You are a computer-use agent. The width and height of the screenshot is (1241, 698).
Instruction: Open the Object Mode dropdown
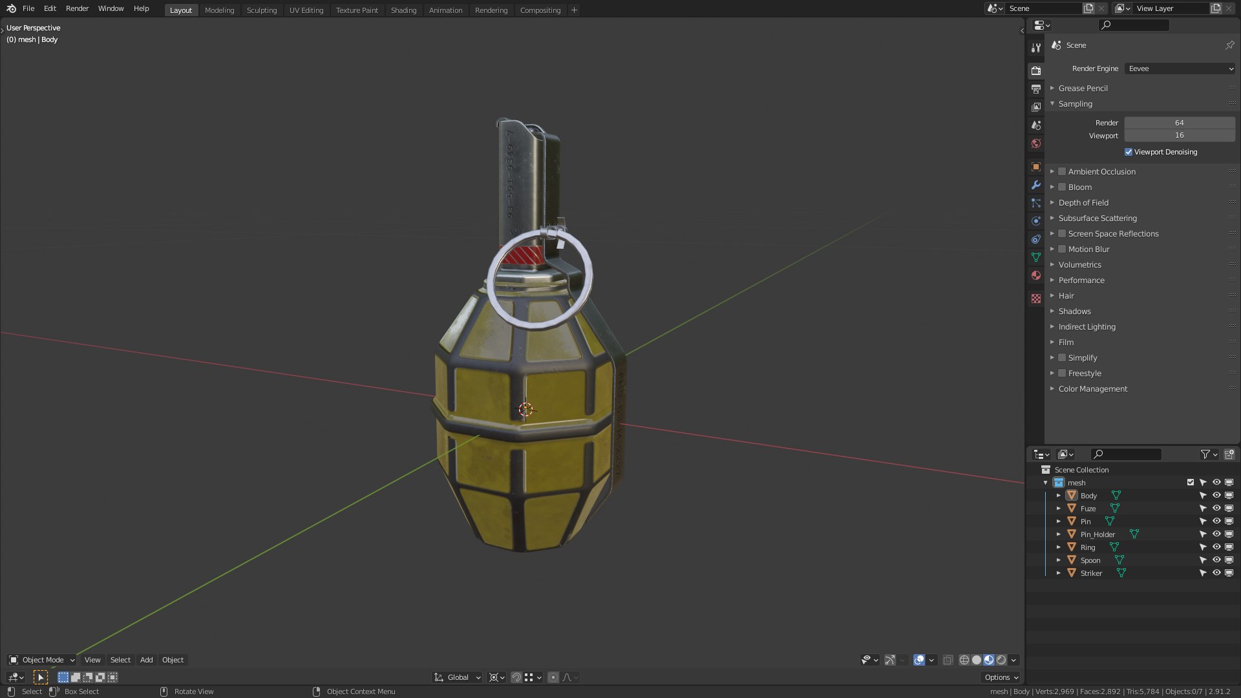pyautogui.click(x=42, y=660)
